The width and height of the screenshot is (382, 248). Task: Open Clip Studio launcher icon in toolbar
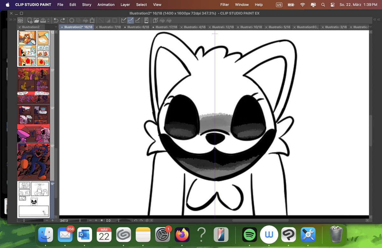(20, 20)
